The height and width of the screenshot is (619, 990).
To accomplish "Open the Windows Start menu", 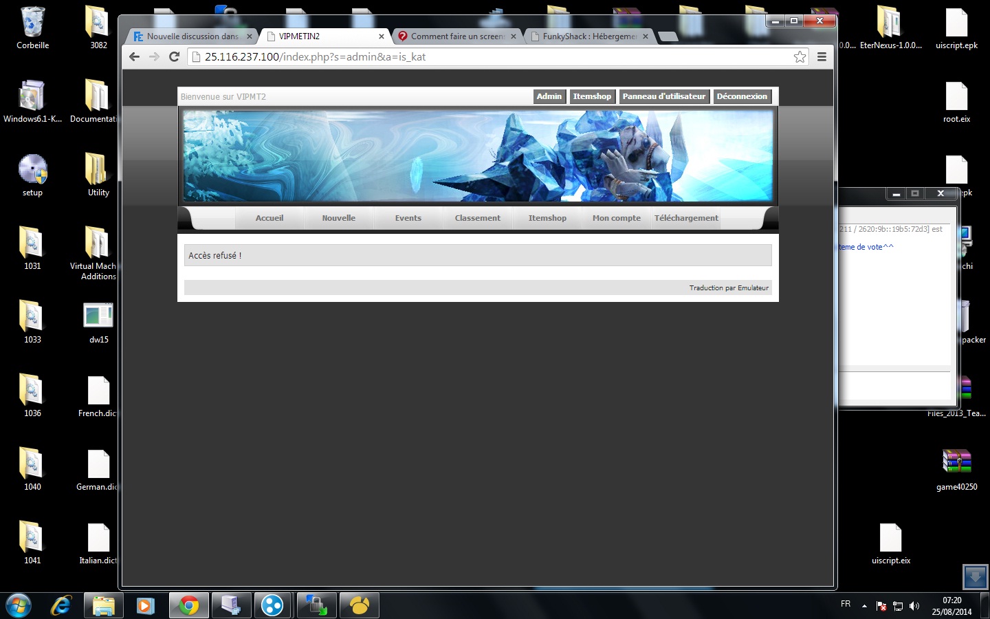I will tap(19, 605).
